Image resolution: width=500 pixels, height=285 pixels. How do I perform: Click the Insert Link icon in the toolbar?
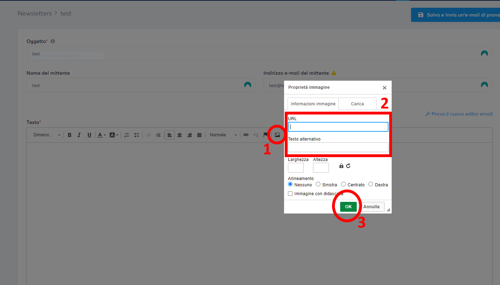[246, 135]
